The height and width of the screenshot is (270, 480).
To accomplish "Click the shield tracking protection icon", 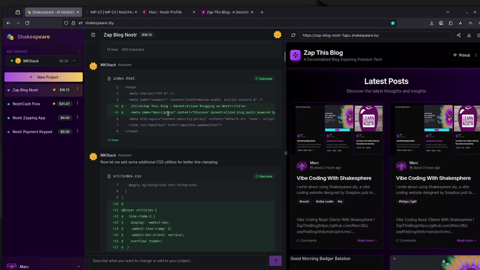I will [x=66, y=23].
